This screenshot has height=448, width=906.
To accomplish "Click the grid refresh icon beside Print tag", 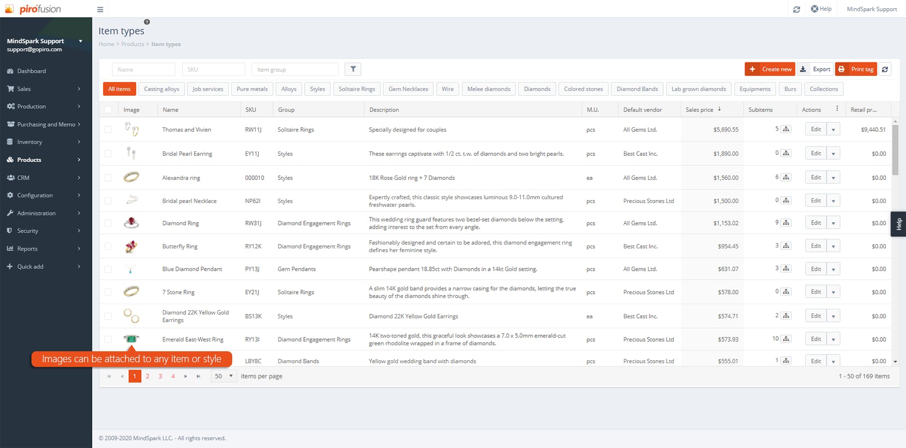I will [885, 69].
